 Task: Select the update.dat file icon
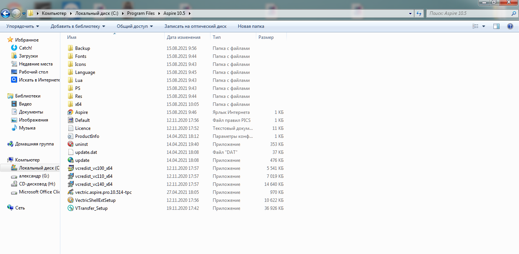pyautogui.click(x=70, y=152)
